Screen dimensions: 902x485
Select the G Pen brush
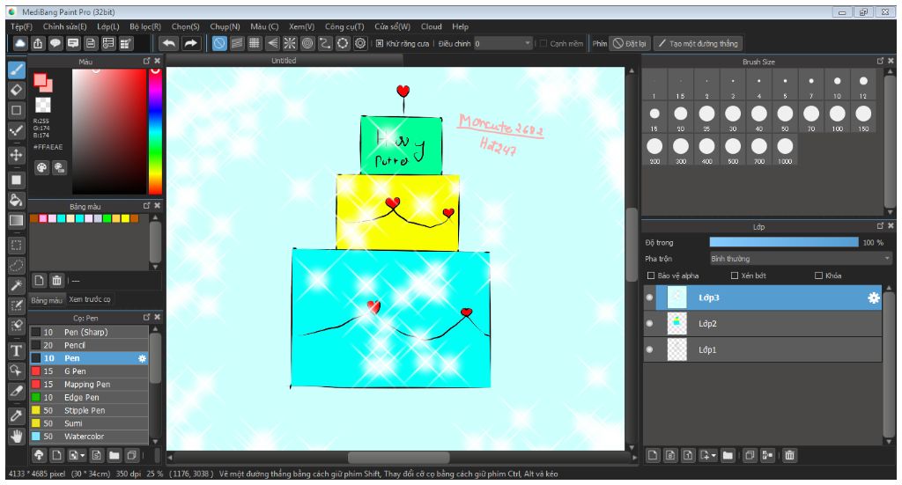(89, 371)
